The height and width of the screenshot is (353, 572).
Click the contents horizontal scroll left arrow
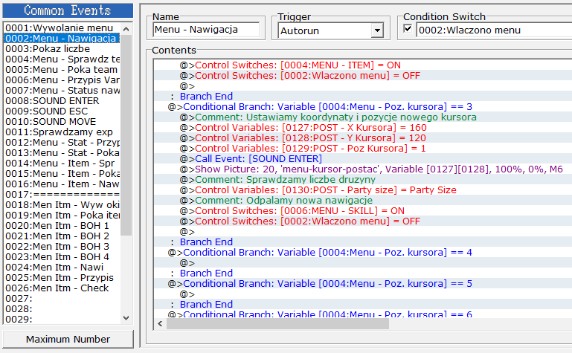(x=160, y=323)
